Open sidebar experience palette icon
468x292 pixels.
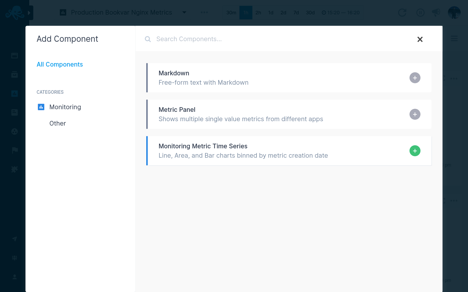(x=14, y=131)
